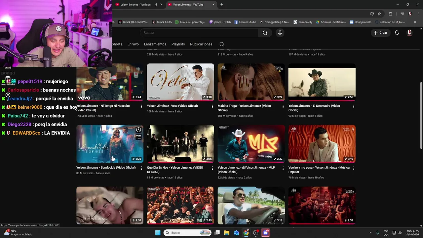Screen dimensions: 423x238
Task: Open the En vivo channel tab
Action: click(133, 44)
